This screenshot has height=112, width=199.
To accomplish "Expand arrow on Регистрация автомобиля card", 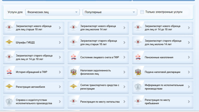I will point(60,87).
